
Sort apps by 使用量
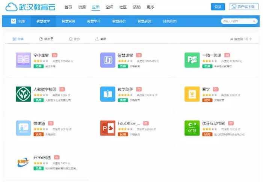click(46, 39)
